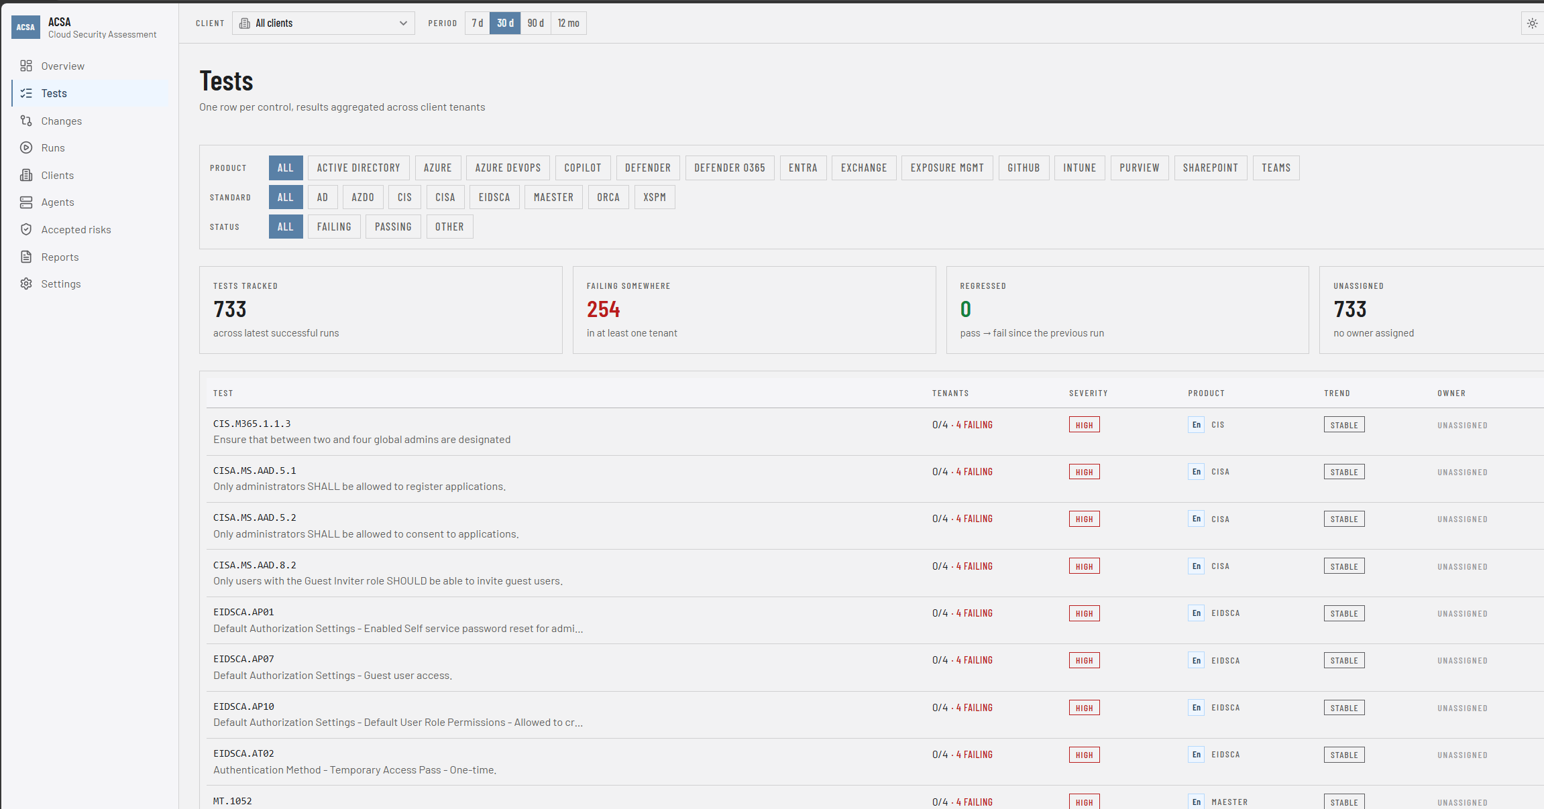
Task: Sort by the TENANTS column header
Action: pos(950,393)
